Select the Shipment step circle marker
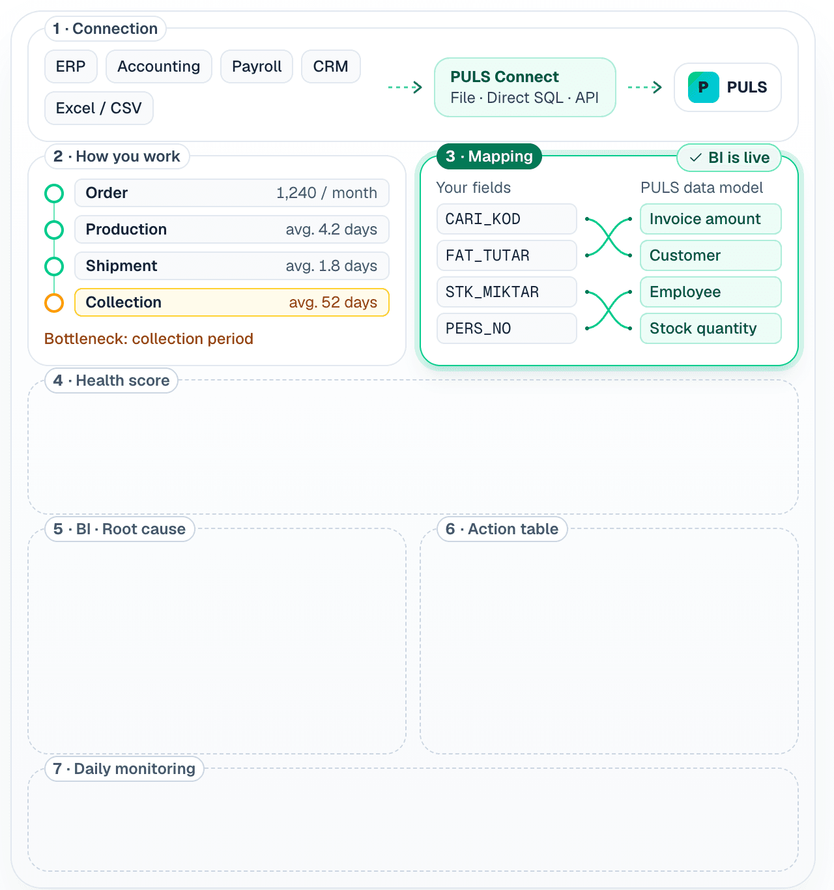This screenshot has width=834, height=890. (x=54, y=266)
